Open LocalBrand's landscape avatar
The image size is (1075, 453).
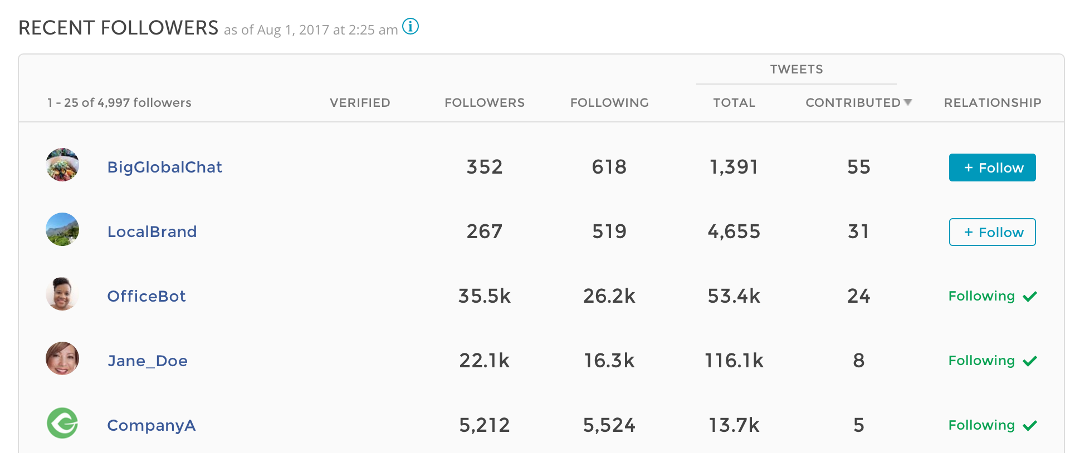click(x=62, y=229)
